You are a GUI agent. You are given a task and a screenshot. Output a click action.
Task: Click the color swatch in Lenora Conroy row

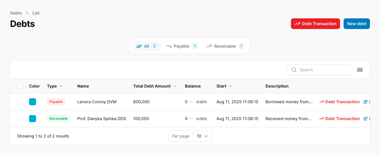tap(33, 102)
